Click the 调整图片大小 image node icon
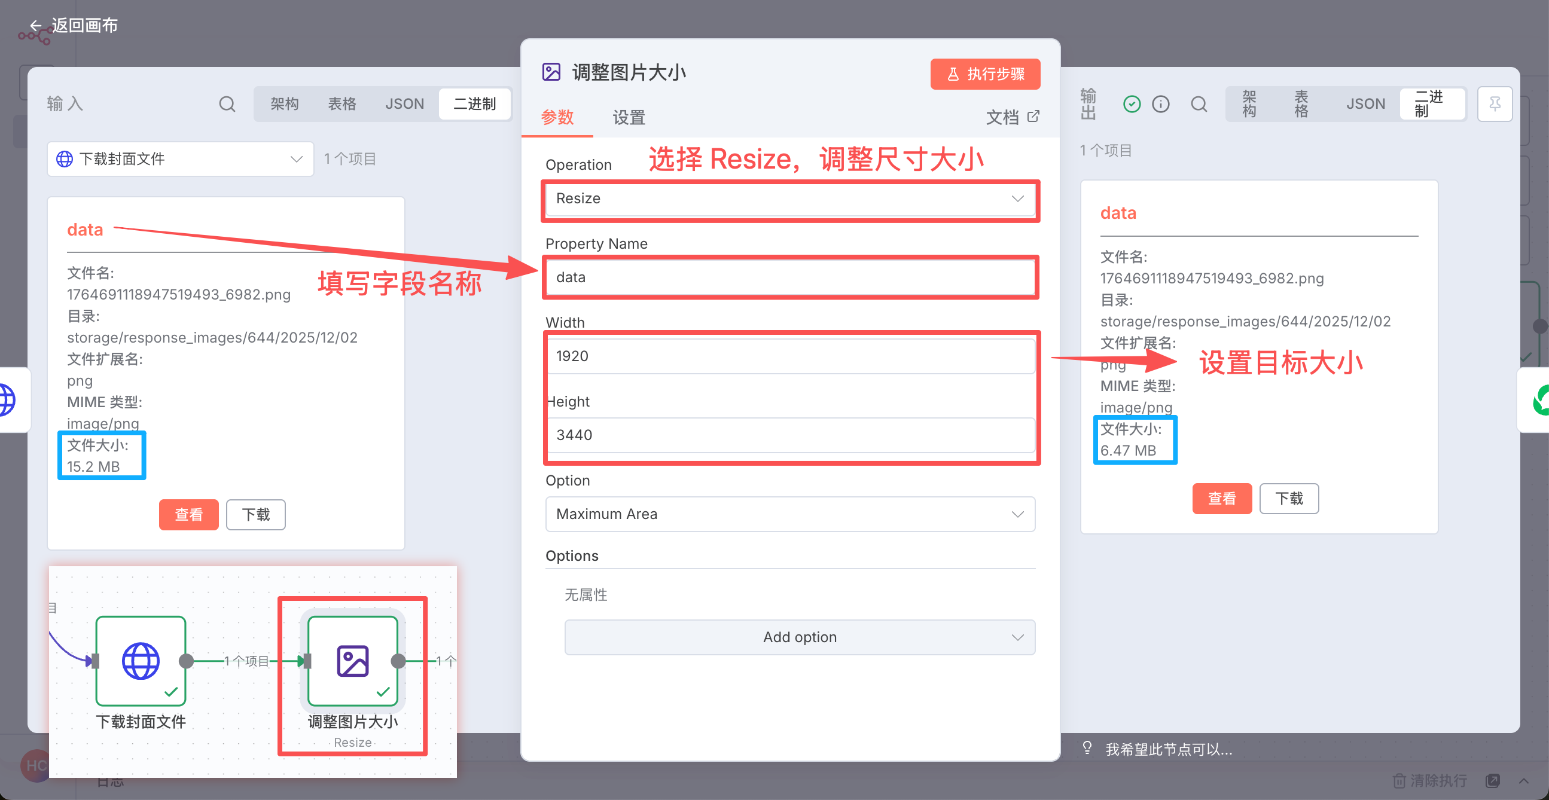This screenshot has height=800, width=1549. 352,661
